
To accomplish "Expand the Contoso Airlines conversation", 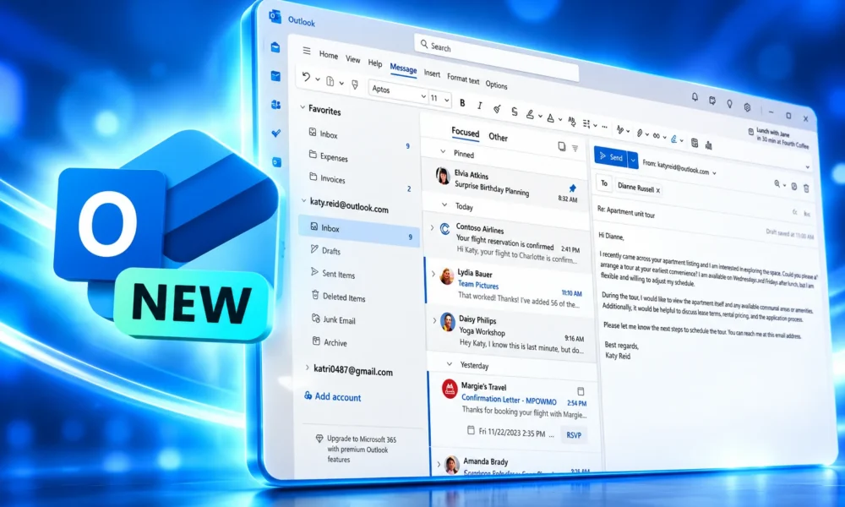I will point(432,228).
